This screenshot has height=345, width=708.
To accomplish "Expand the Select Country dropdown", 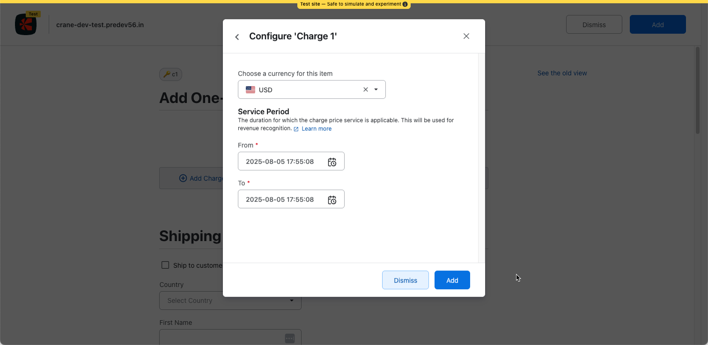I will pos(292,301).
